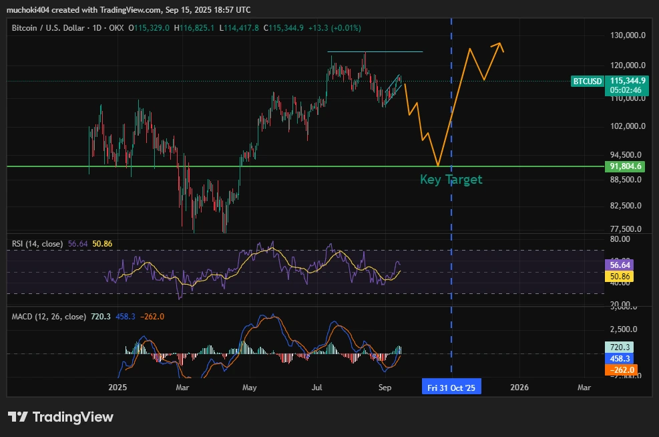This screenshot has width=659, height=437.
Task: Click the 2,500.0 MACD axis label
Action: tap(623, 329)
